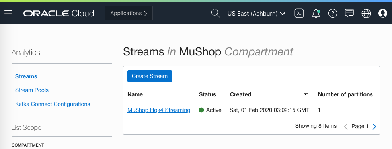This screenshot has height=149, width=392.
Task: Click the Showing 8 Items text
Action: (316, 126)
